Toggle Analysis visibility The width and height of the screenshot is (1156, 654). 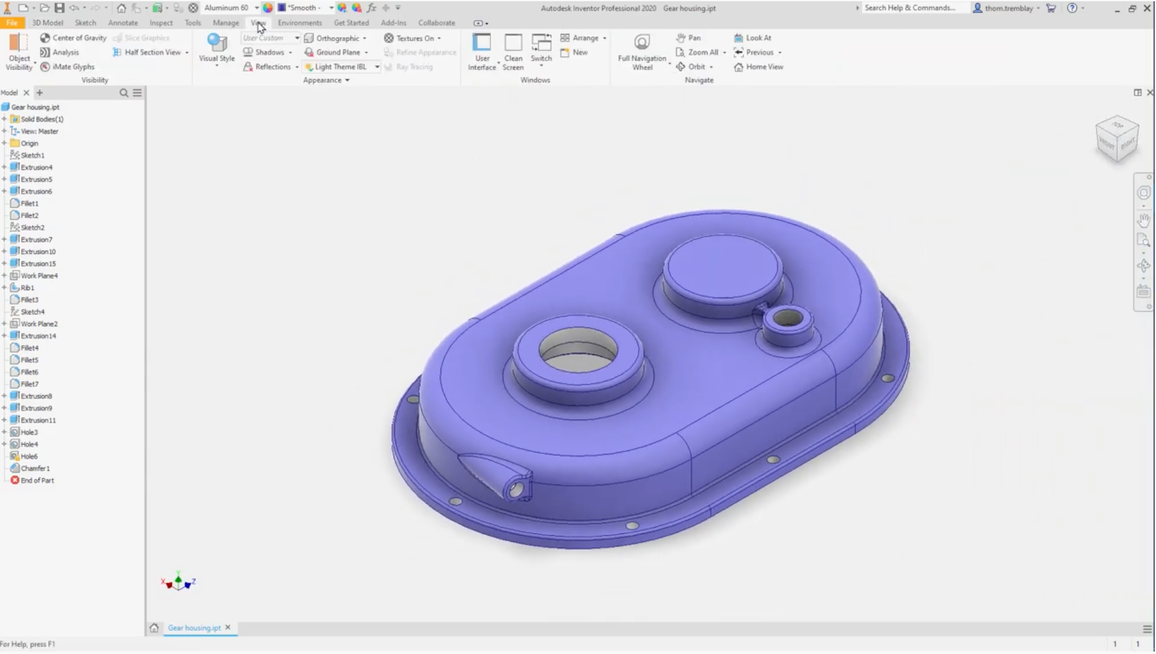(59, 52)
